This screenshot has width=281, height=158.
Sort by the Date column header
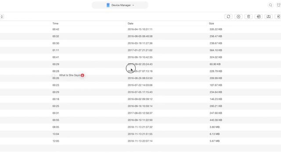click(130, 23)
